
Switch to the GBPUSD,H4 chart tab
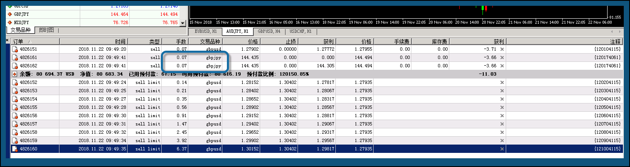click(269, 31)
